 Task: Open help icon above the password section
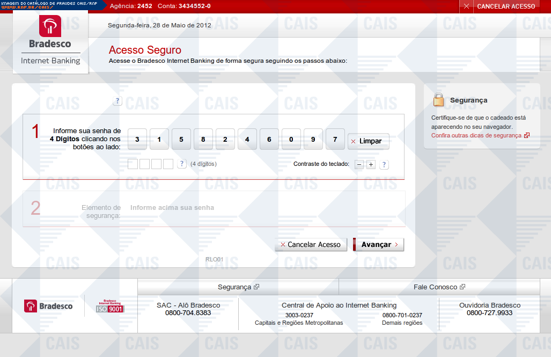pos(117,101)
